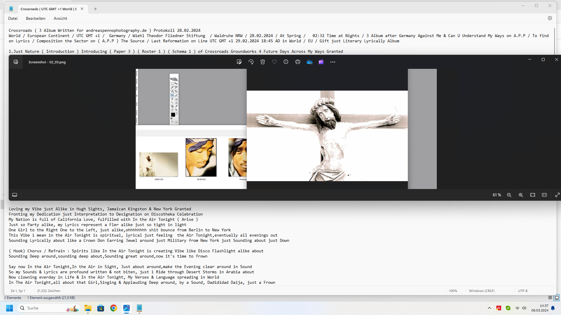Screen dimensions: 561x315
Task: Open the clock showing 14:37
Action: click(x=540, y=308)
